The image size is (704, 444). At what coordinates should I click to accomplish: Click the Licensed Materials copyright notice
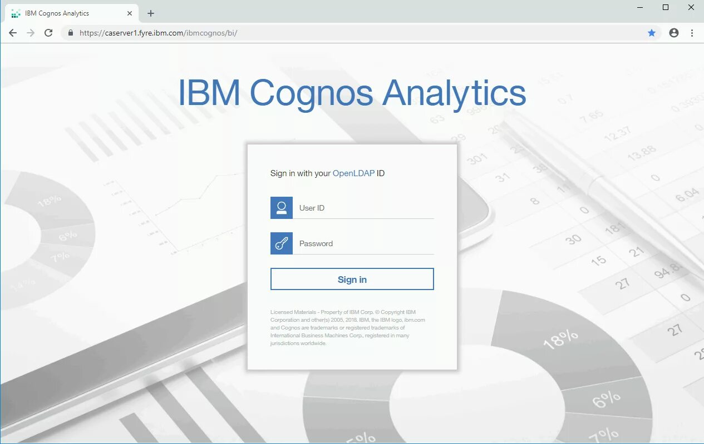click(348, 328)
